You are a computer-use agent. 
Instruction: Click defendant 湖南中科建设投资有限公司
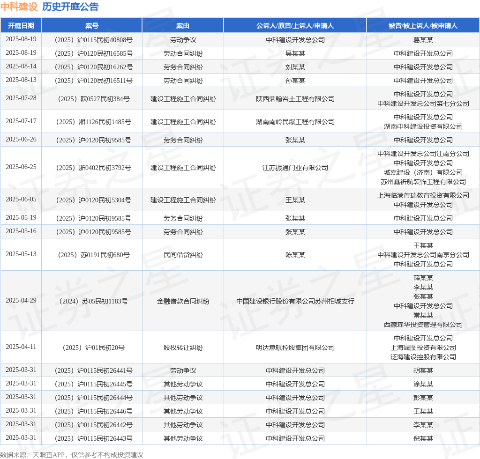[x=423, y=126]
